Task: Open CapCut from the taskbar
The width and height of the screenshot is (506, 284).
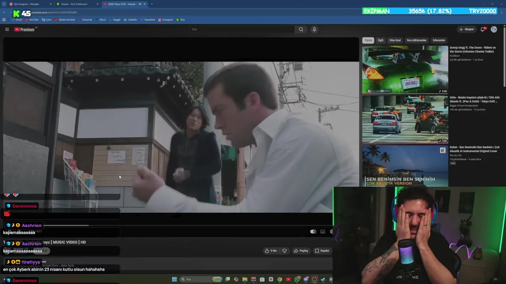Action: (271, 279)
